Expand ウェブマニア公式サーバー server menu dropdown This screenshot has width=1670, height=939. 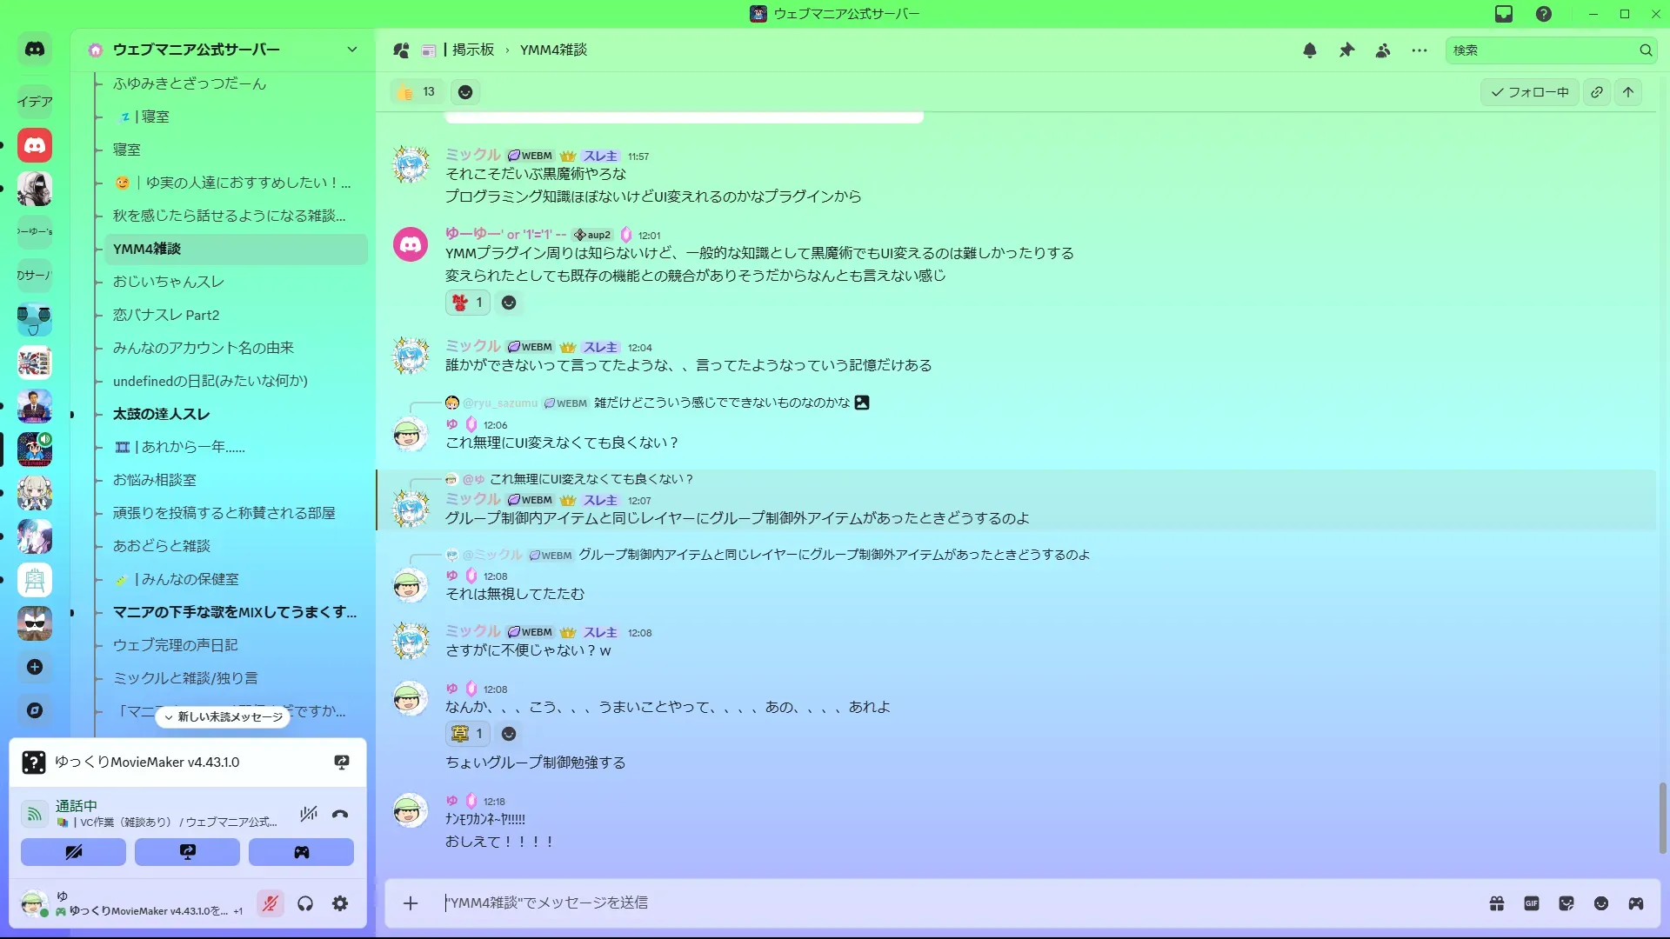coord(351,50)
